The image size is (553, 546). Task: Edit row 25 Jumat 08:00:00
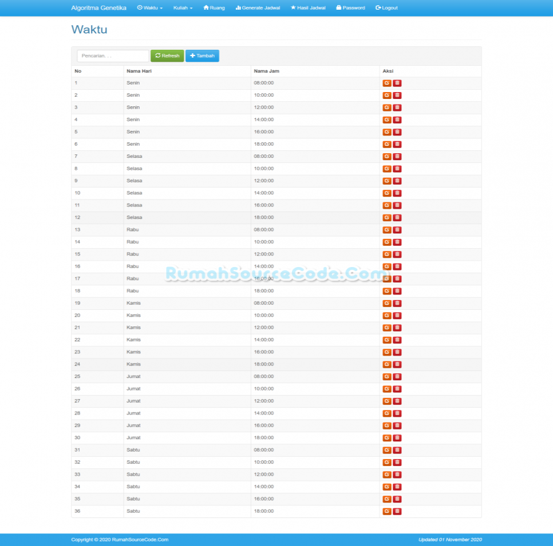point(387,377)
